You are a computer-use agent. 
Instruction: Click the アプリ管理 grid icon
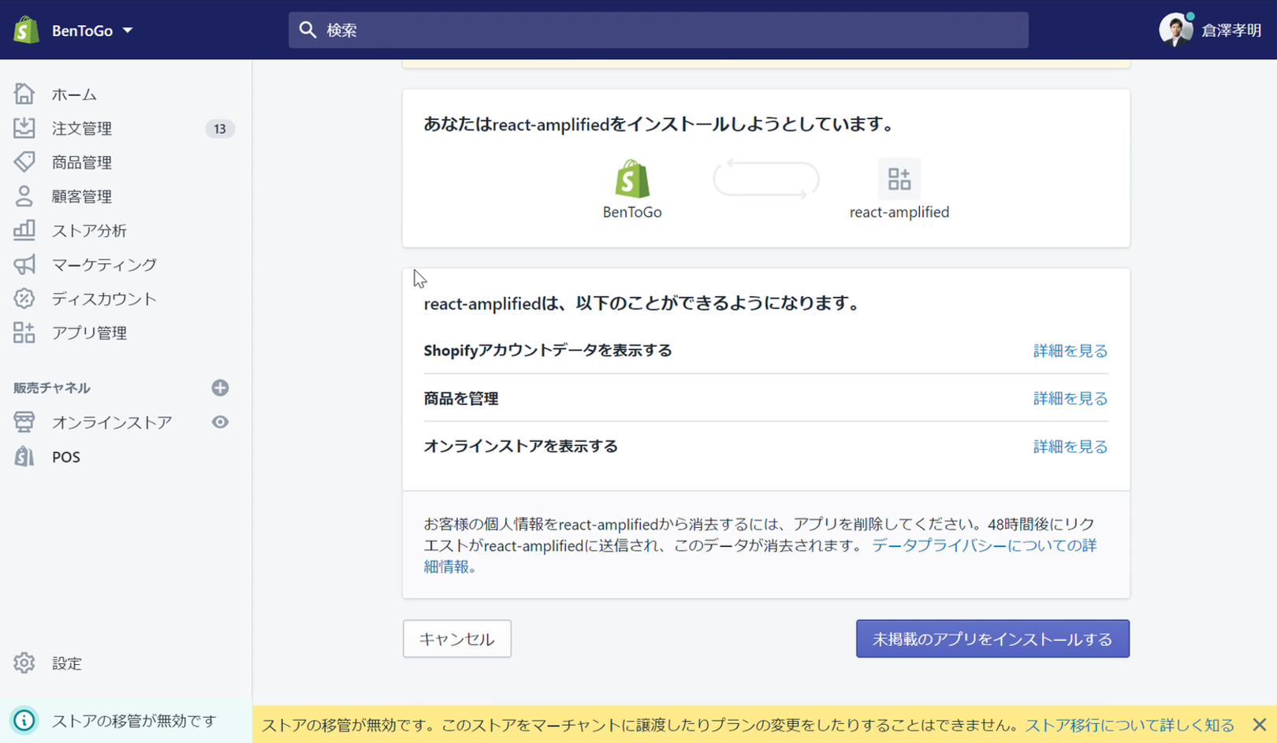point(24,332)
